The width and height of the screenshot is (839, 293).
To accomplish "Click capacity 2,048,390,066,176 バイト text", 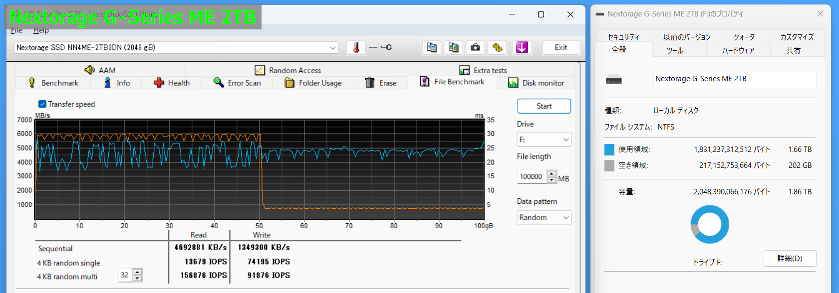I will pyautogui.click(x=732, y=192).
